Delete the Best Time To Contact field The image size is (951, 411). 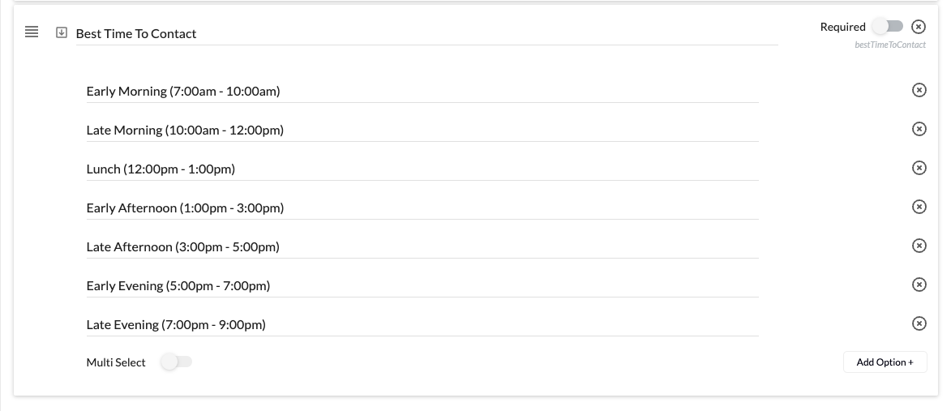click(919, 27)
